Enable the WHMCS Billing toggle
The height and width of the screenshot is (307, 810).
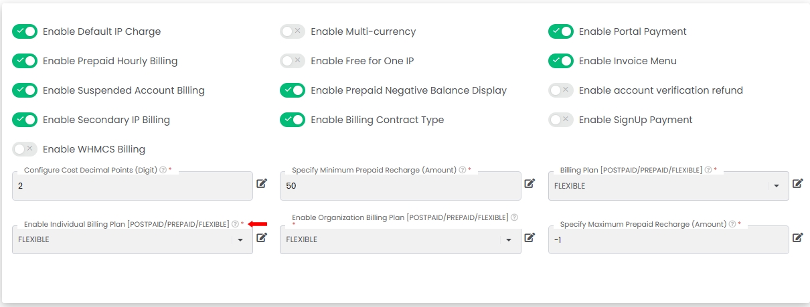25,149
